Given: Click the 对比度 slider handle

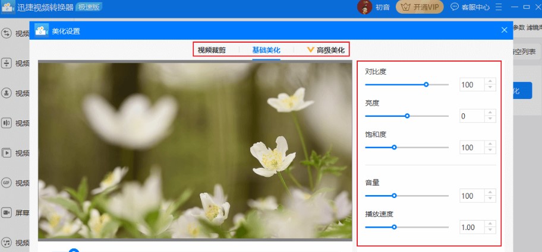Looking at the screenshot, I should [x=426, y=85].
